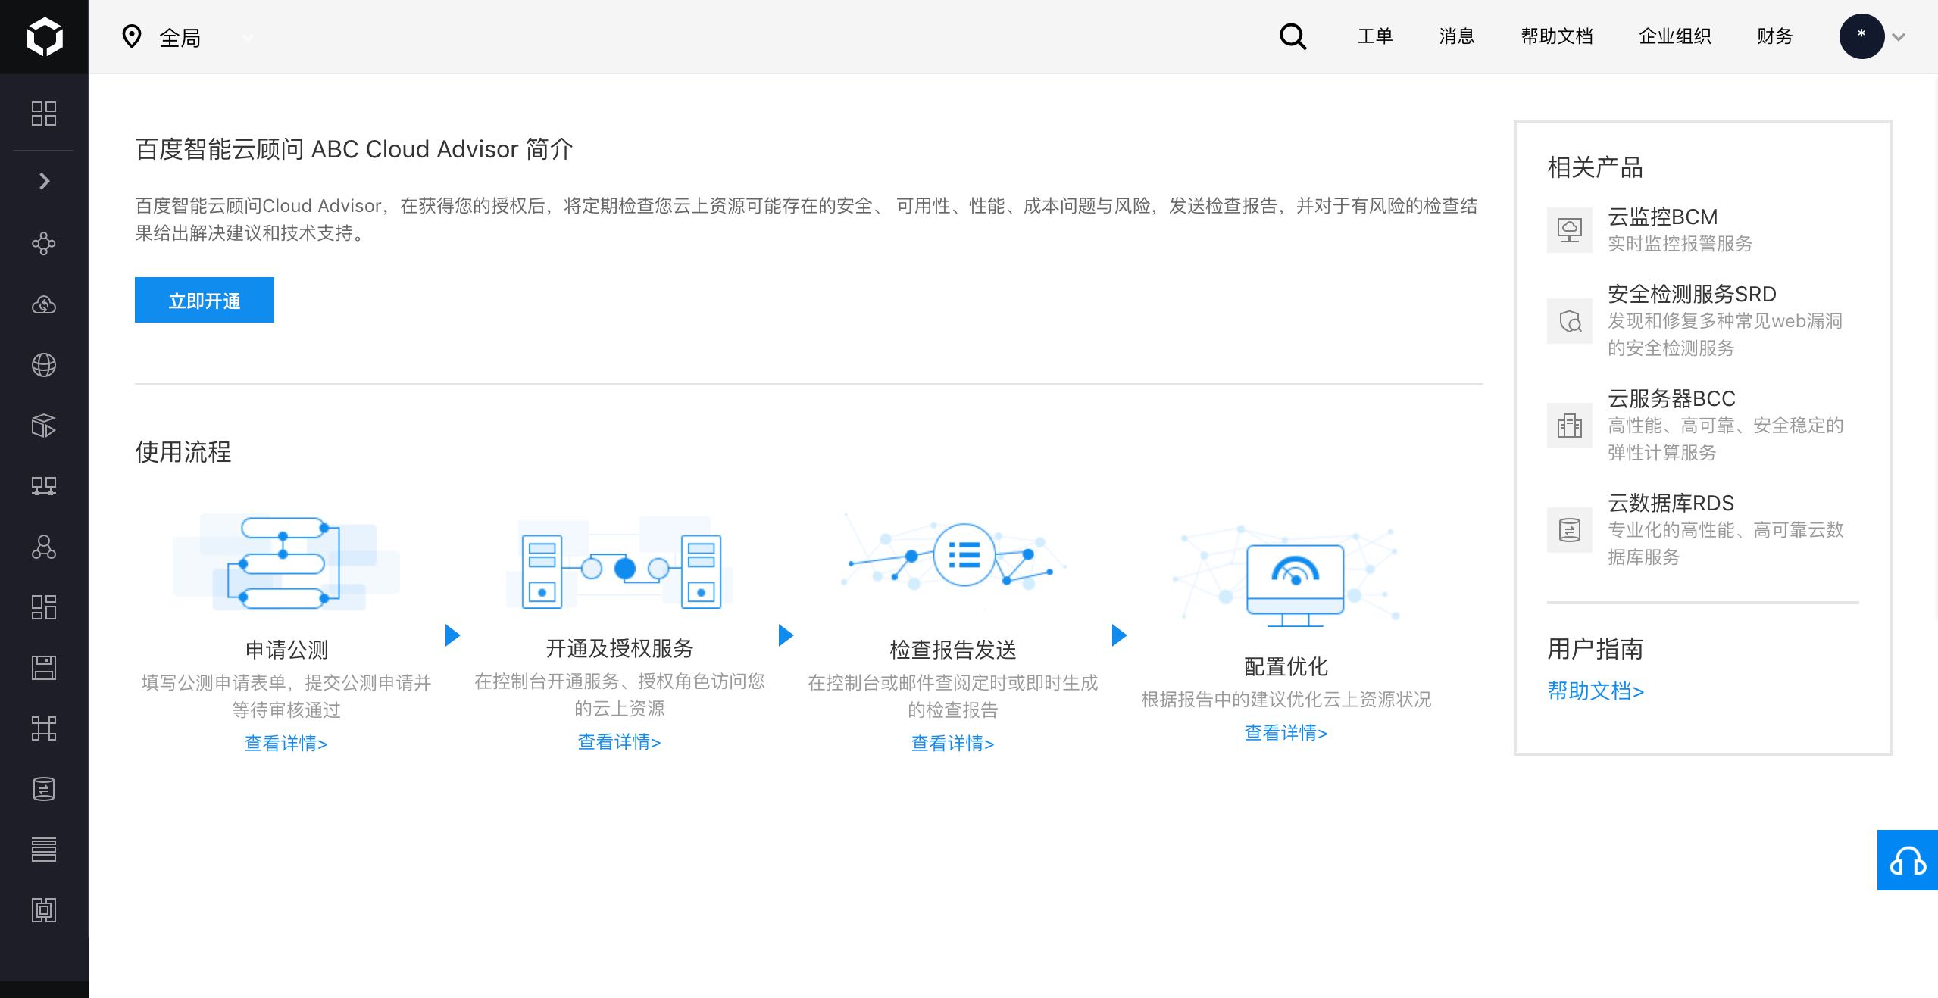1938x998 pixels.
Task: Open the 帮助文档 top menu
Action: [x=1557, y=36]
